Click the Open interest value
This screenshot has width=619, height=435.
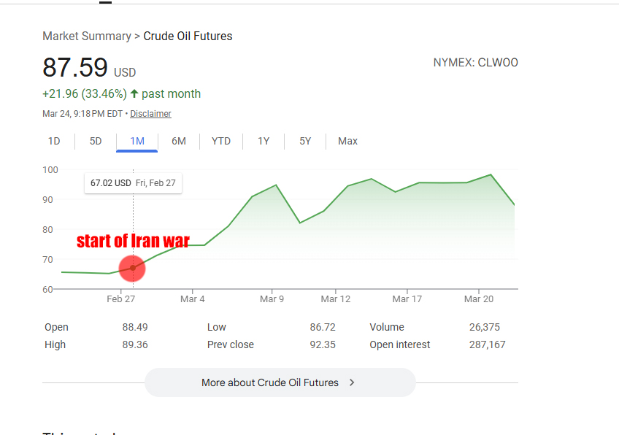click(487, 344)
